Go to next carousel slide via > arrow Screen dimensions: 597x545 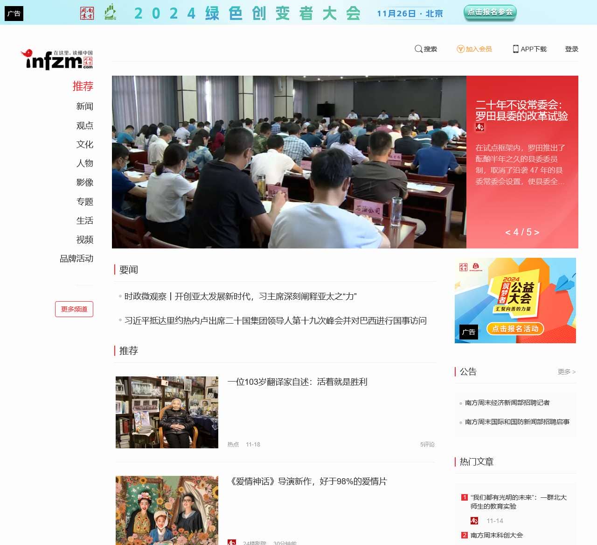coord(537,232)
